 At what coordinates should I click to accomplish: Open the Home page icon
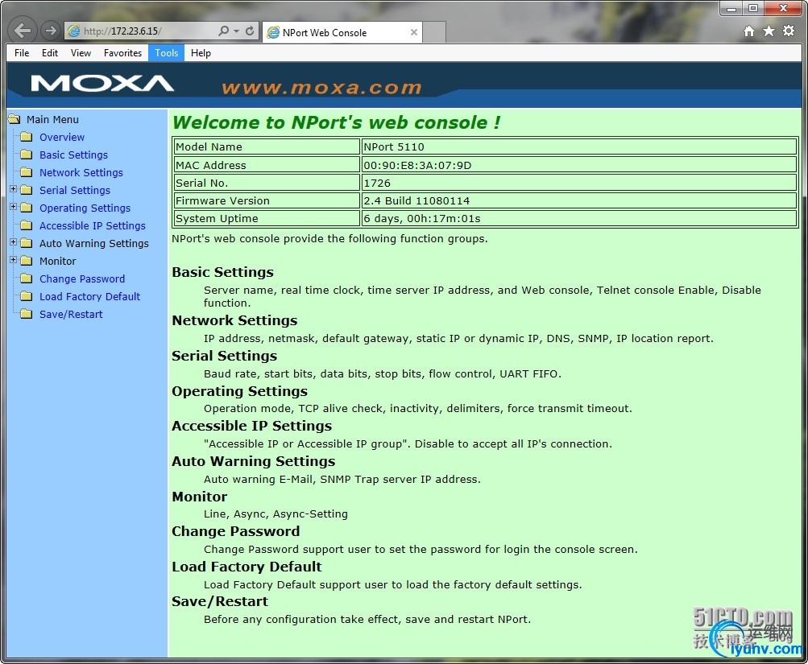tap(748, 31)
